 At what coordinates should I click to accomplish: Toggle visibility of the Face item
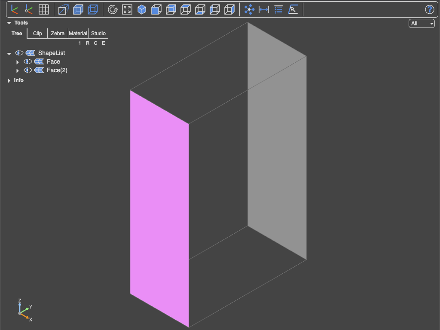pos(28,61)
